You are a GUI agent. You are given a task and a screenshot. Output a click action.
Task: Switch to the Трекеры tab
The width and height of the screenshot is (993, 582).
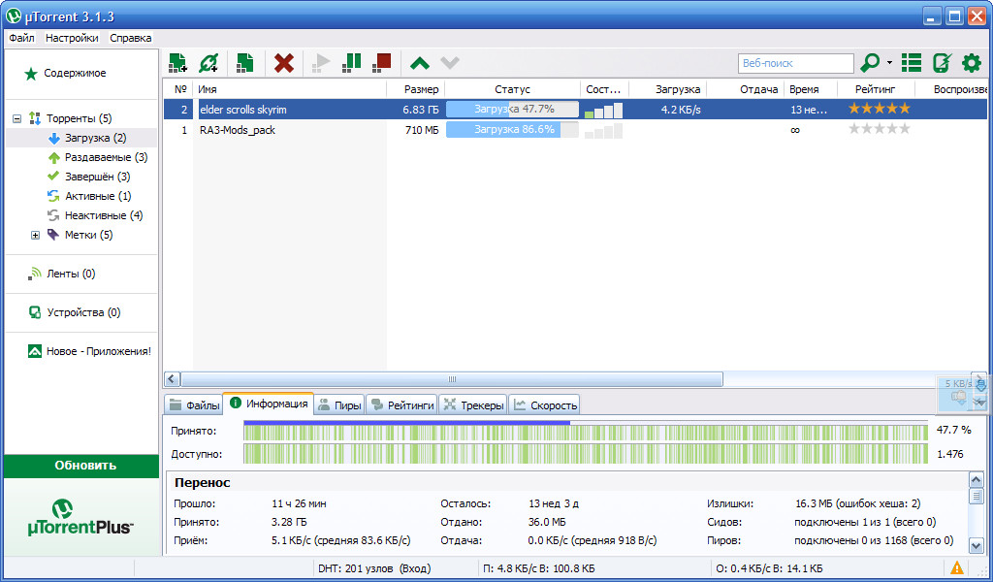[x=473, y=405]
